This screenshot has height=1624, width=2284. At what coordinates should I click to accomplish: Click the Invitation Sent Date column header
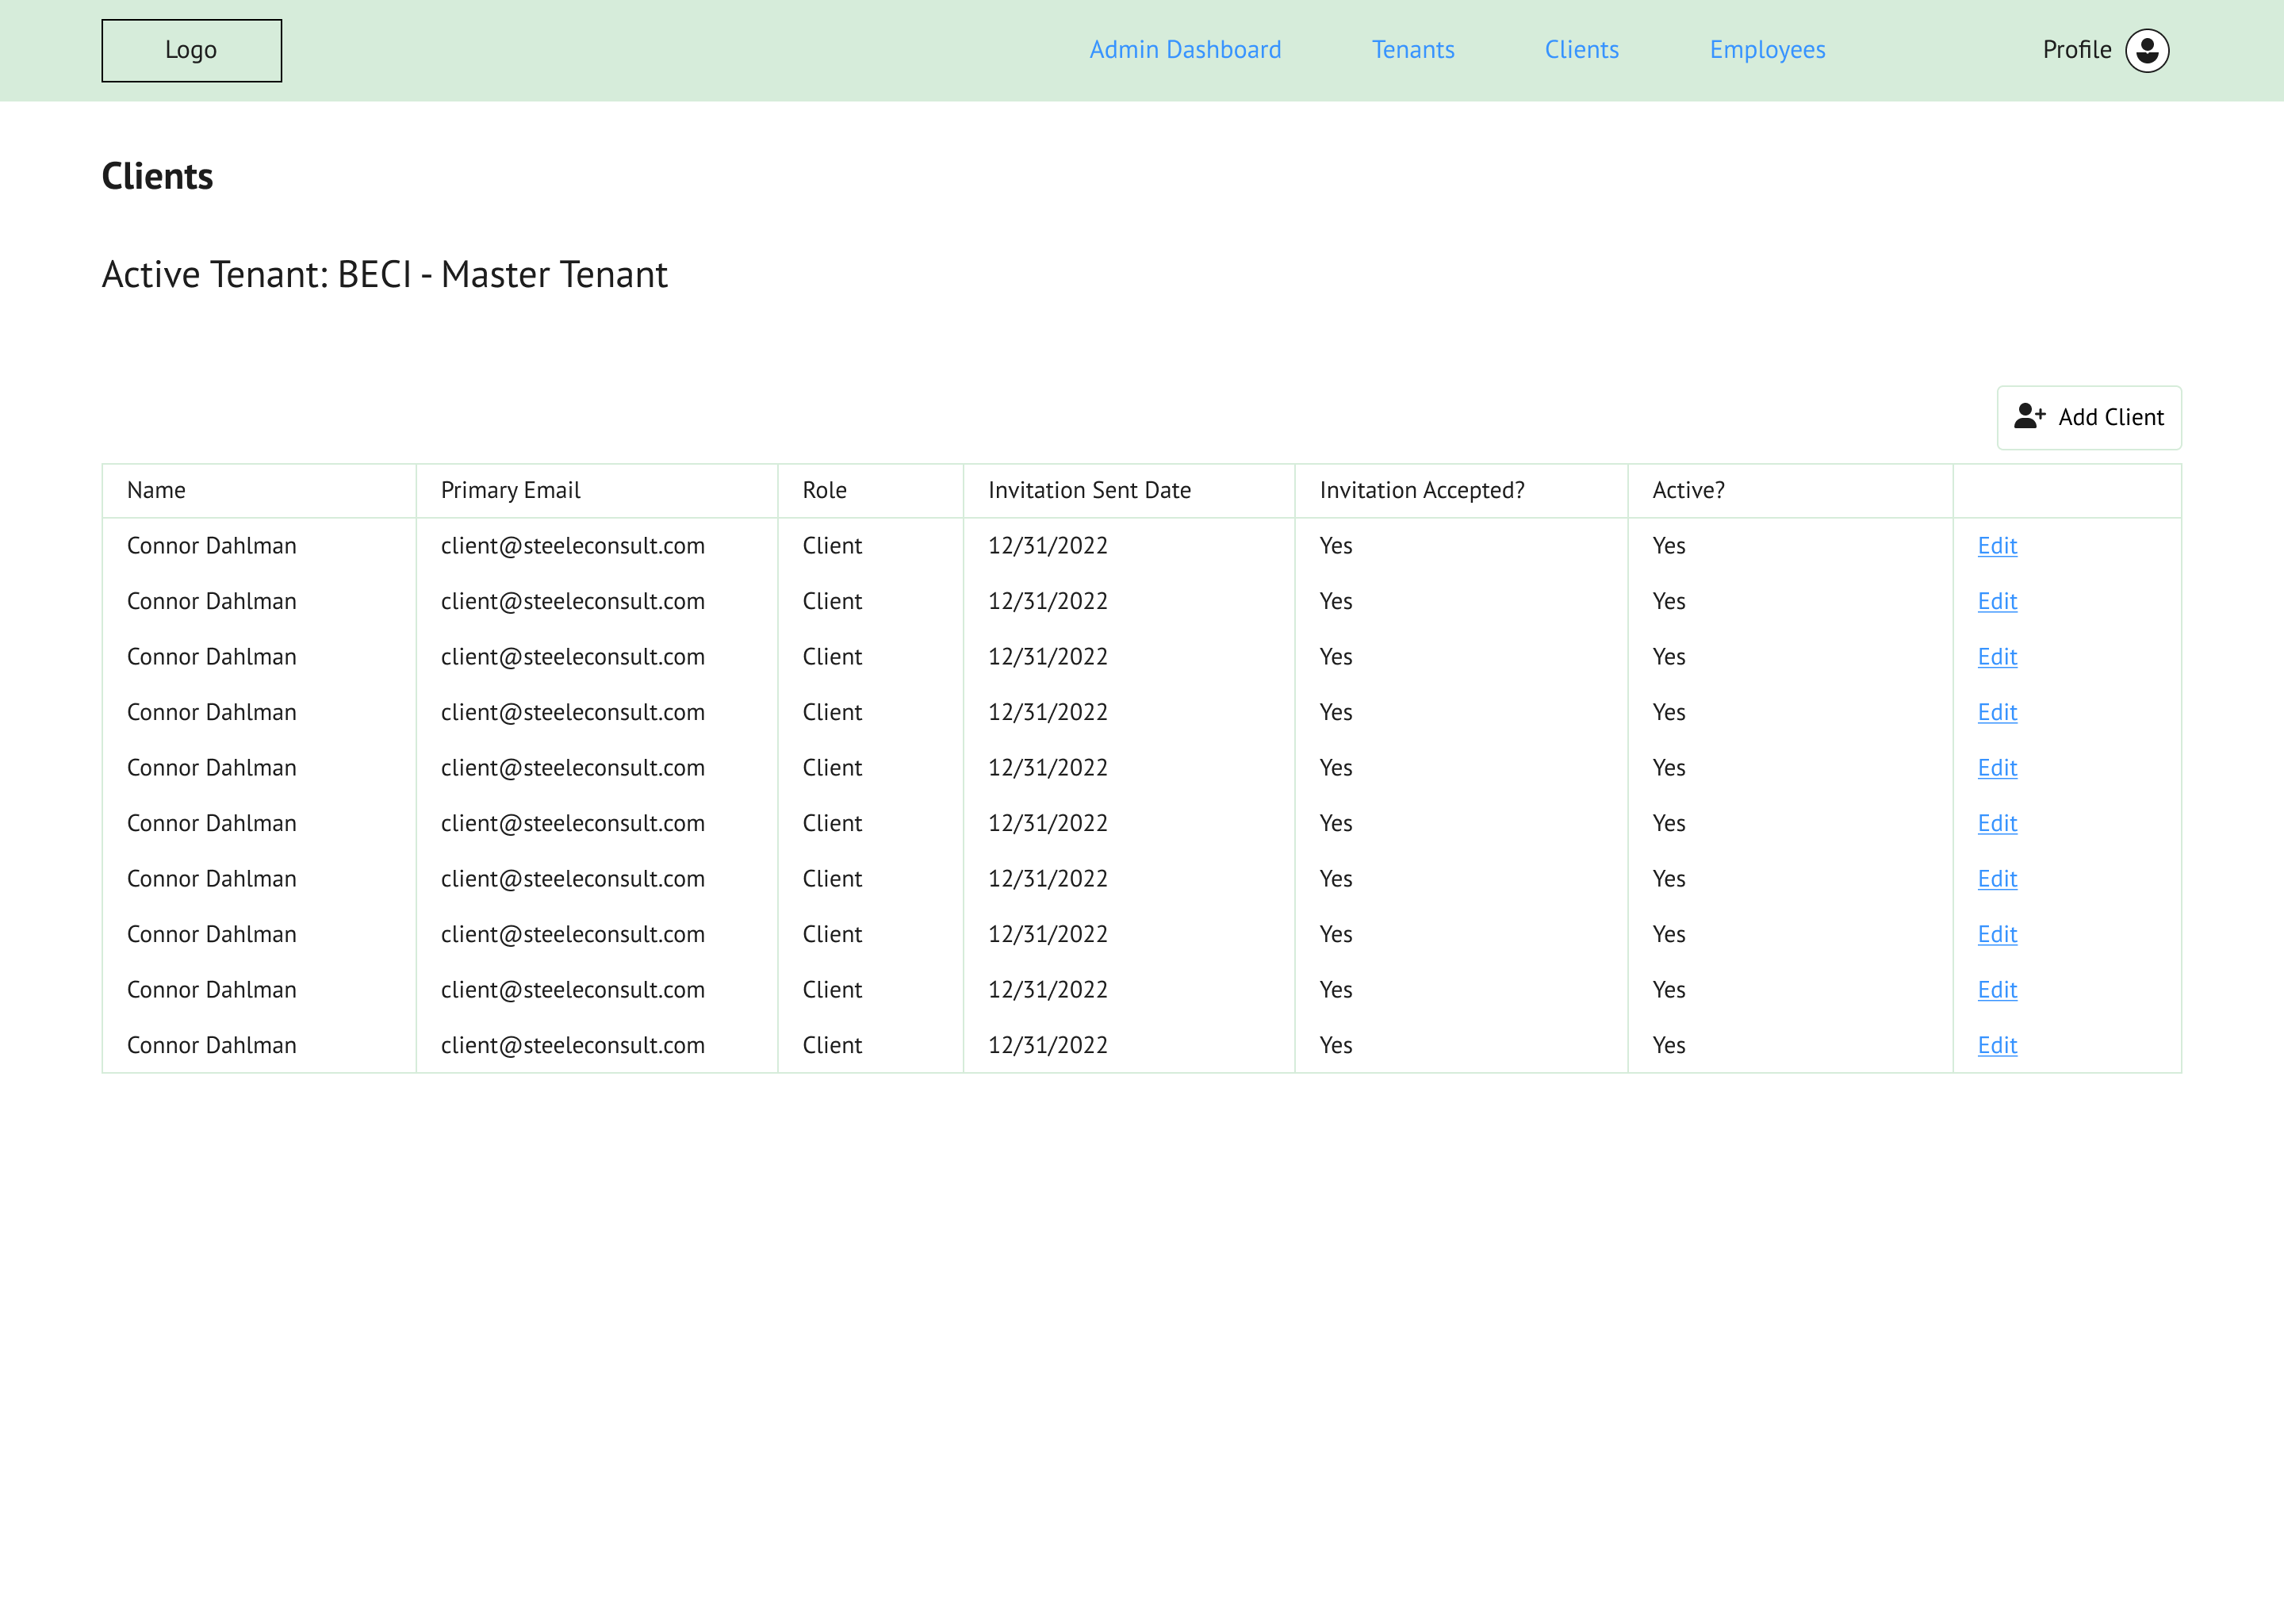pos(1089,491)
